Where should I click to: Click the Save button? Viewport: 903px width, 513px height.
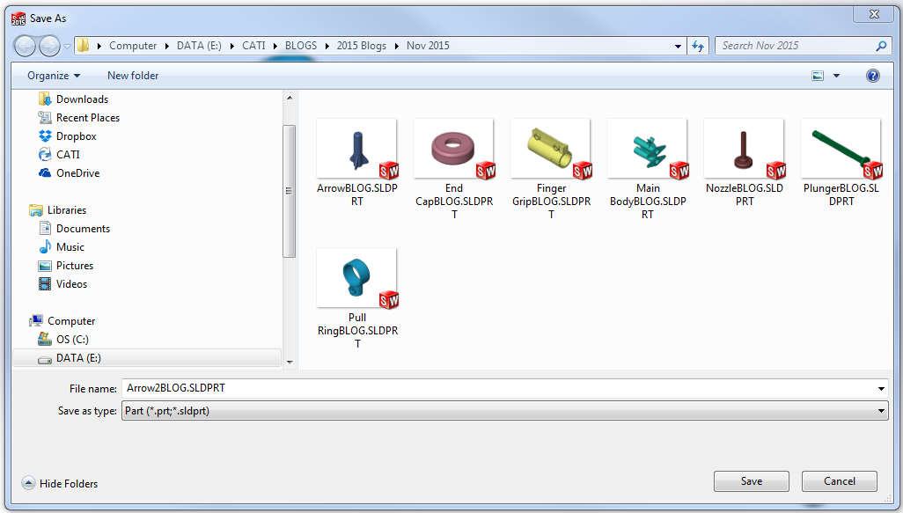[751, 481]
